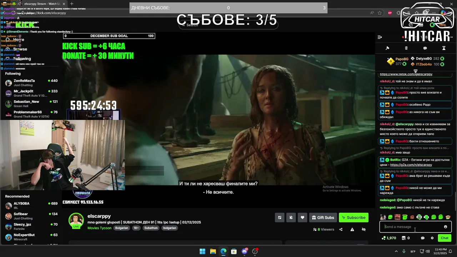Select the Bulgarian language tag

121,228
